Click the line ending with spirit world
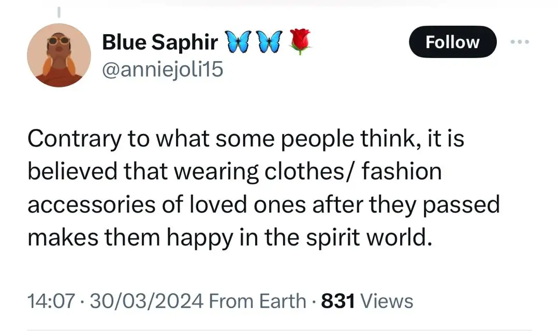The height and width of the screenshot is (334, 559). pos(229,237)
